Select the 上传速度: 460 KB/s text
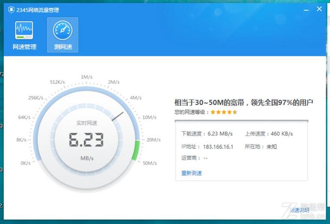The height and width of the screenshot is (224, 330). 269,134
